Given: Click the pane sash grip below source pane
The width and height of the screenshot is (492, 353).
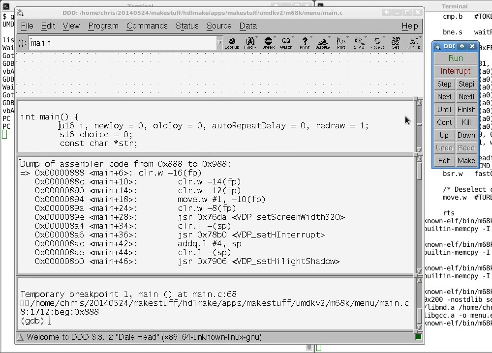Looking at the screenshot, I should click(417, 154).
